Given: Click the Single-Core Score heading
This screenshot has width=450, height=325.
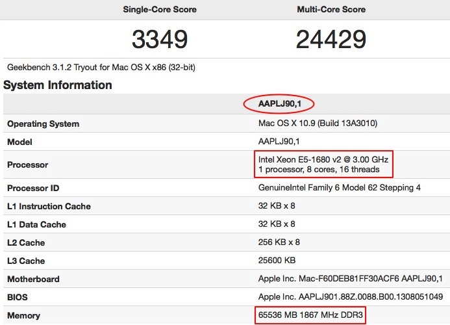Looking at the screenshot, I should pos(160,10).
